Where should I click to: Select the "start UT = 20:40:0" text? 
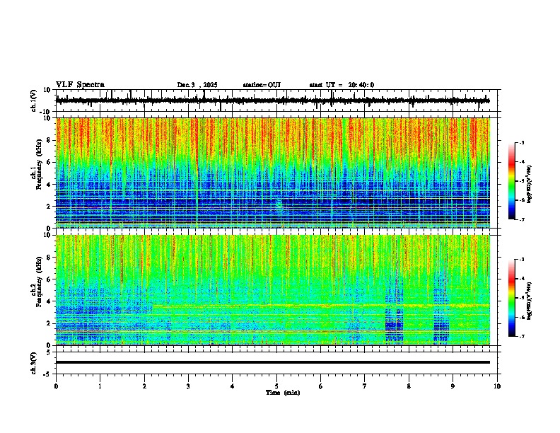342,85
